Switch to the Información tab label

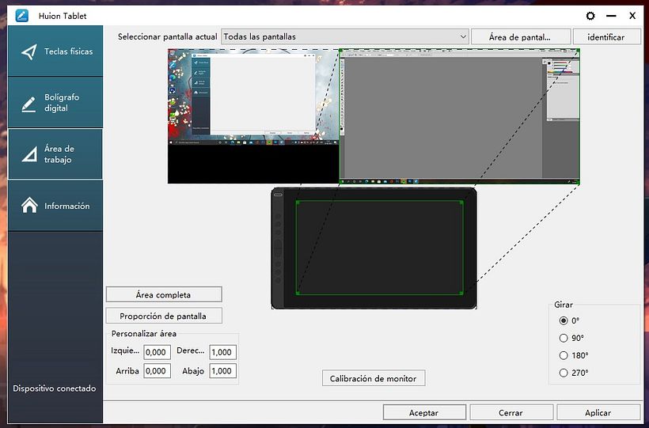[x=66, y=206]
